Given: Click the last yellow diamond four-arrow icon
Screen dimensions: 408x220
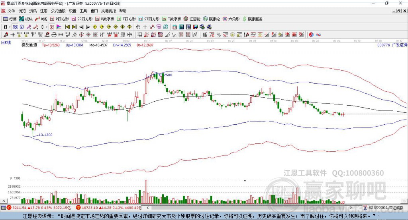Looking at the screenshot, I should click(129, 27).
